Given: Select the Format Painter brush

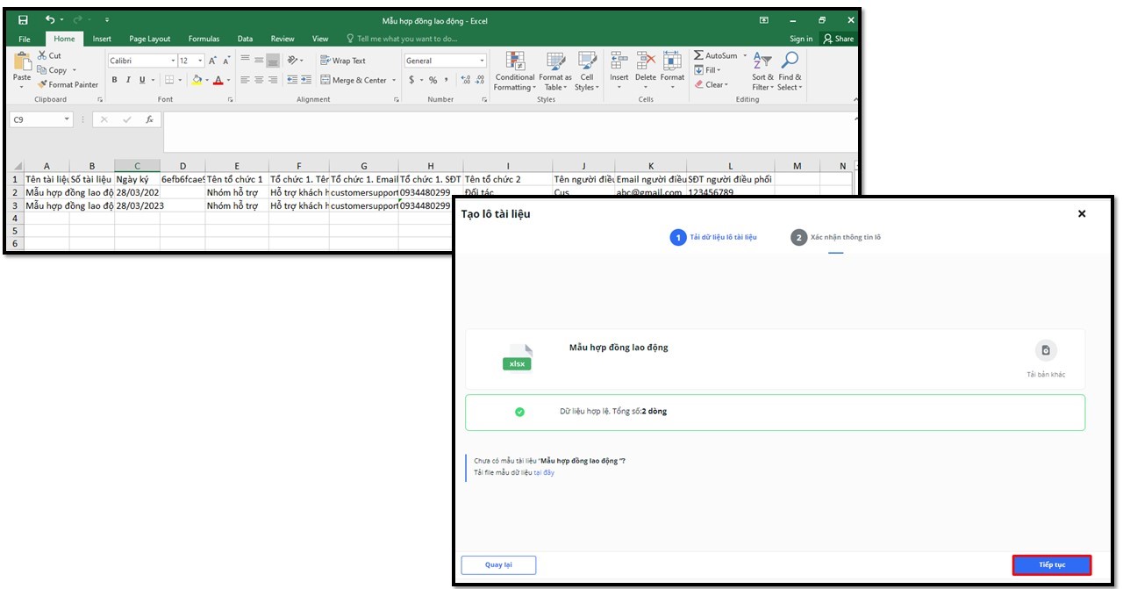Looking at the screenshot, I should click(42, 85).
